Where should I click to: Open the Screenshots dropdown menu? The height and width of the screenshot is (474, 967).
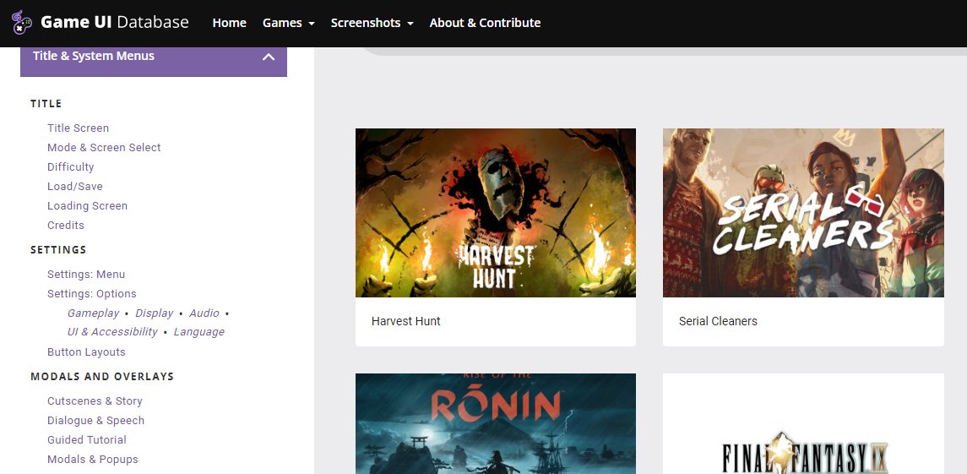[x=372, y=23]
